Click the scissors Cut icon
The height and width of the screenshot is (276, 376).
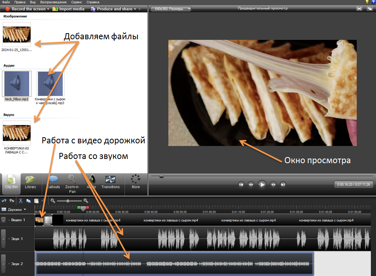click(21, 201)
